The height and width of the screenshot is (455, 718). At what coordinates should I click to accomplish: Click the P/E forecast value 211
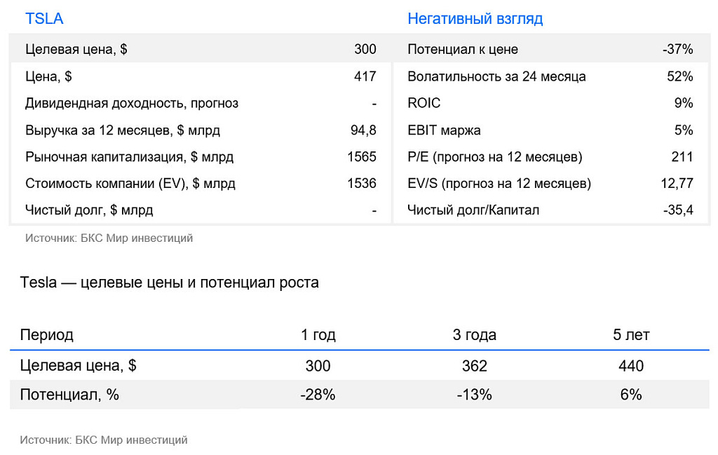682,157
